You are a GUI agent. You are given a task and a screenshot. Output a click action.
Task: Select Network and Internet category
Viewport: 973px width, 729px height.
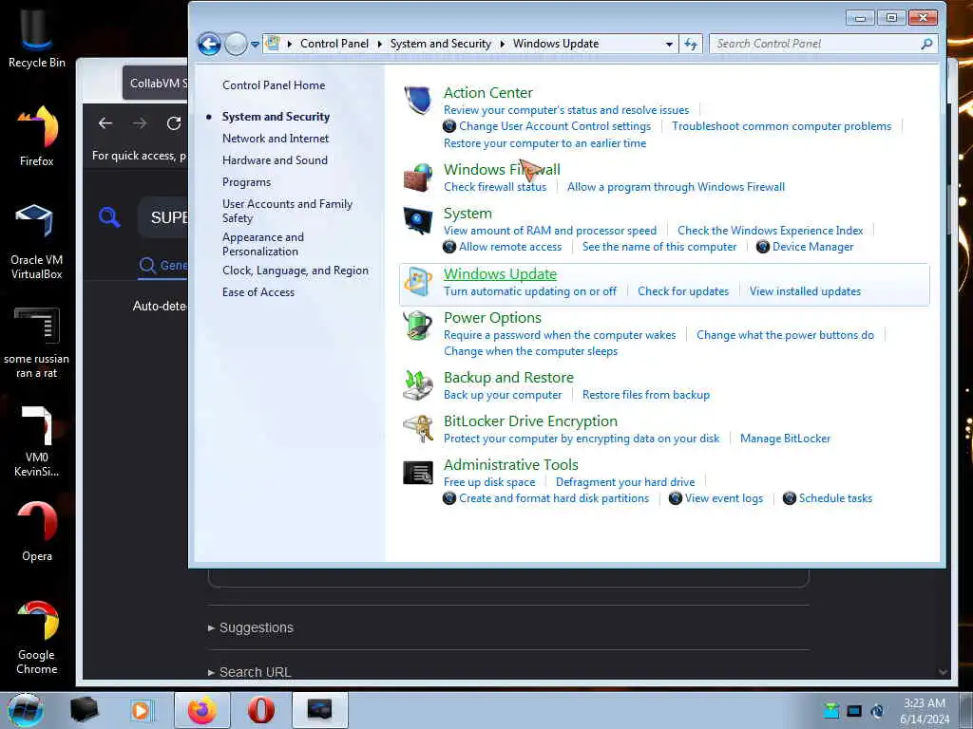coord(276,139)
